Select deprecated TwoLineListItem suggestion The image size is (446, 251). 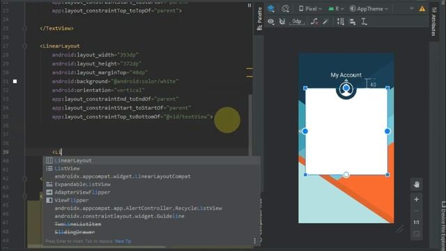click(152, 225)
